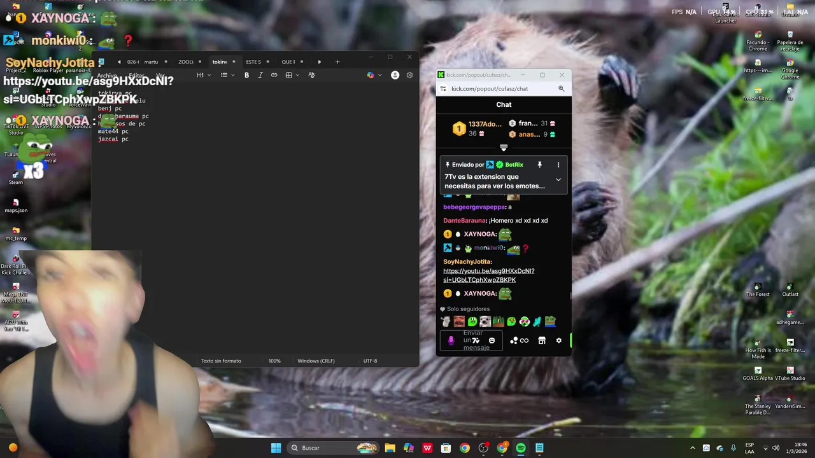The width and height of the screenshot is (815, 458).
Task: Insert a link in Notepad toolbar
Action: [274, 75]
